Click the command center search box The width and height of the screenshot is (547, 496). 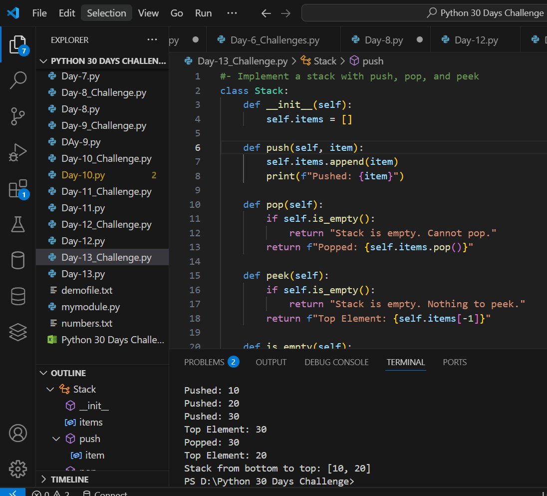(424, 13)
